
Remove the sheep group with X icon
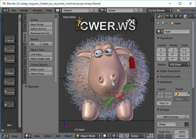(180, 124)
